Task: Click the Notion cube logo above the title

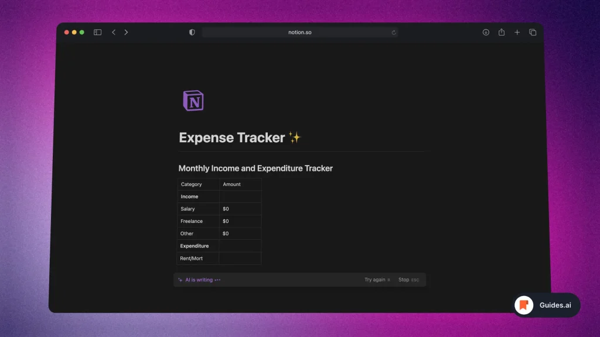Action: [x=193, y=100]
